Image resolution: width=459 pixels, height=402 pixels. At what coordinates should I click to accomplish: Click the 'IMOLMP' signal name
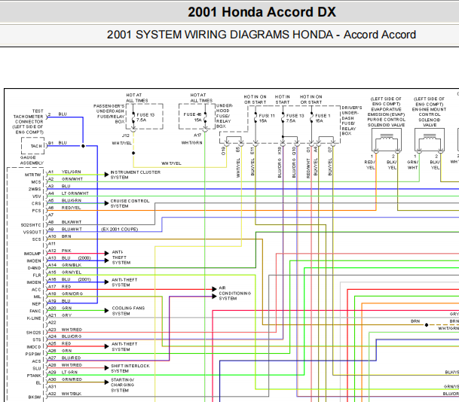pos(32,254)
